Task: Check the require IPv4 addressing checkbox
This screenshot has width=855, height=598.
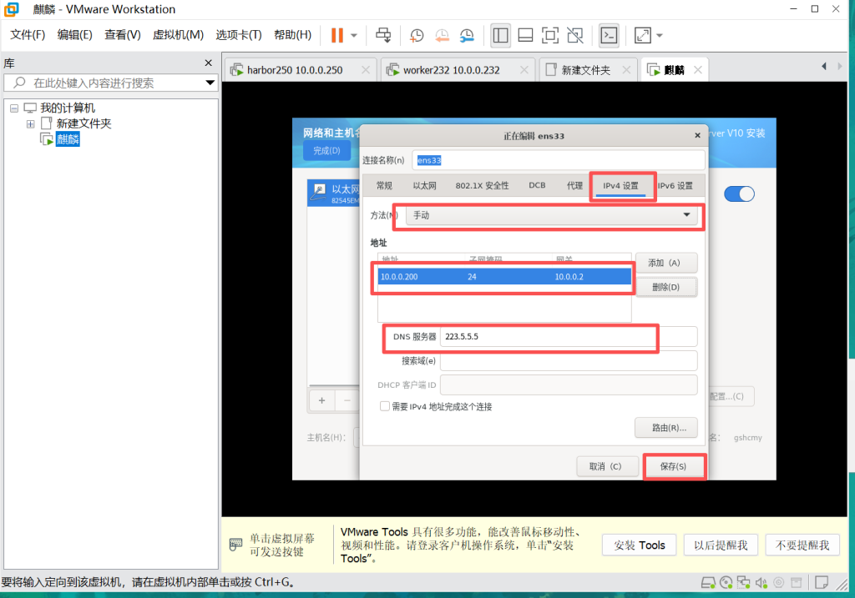Action: (x=385, y=406)
